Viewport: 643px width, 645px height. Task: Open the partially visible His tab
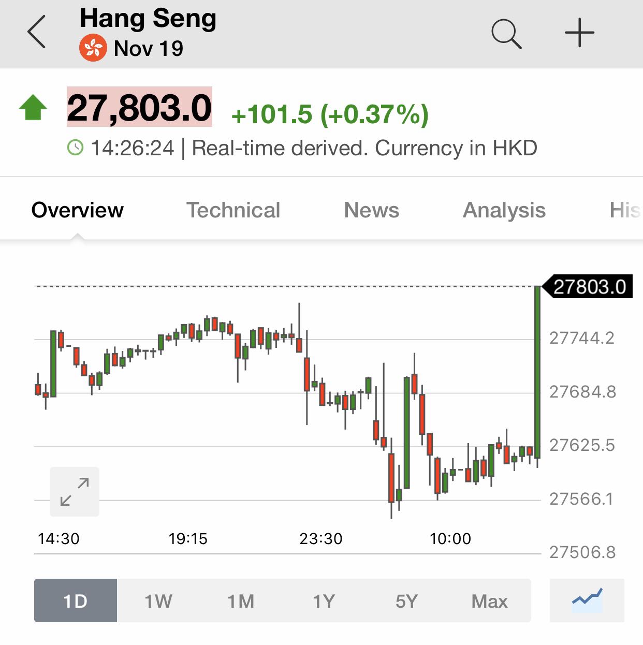coord(625,210)
